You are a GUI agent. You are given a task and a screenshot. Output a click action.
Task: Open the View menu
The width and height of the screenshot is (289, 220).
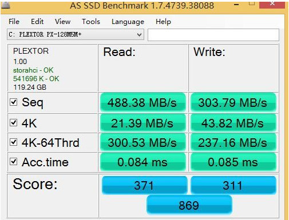coord(62,22)
